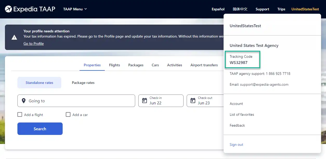Open List of favorites menu item
This screenshot has height=159, width=326.
coord(242,114)
